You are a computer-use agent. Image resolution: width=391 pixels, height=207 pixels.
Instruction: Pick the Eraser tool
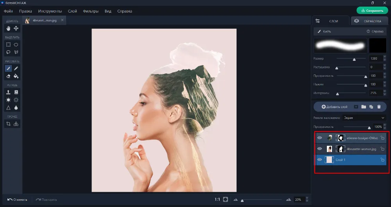click(x=9, y=76)
